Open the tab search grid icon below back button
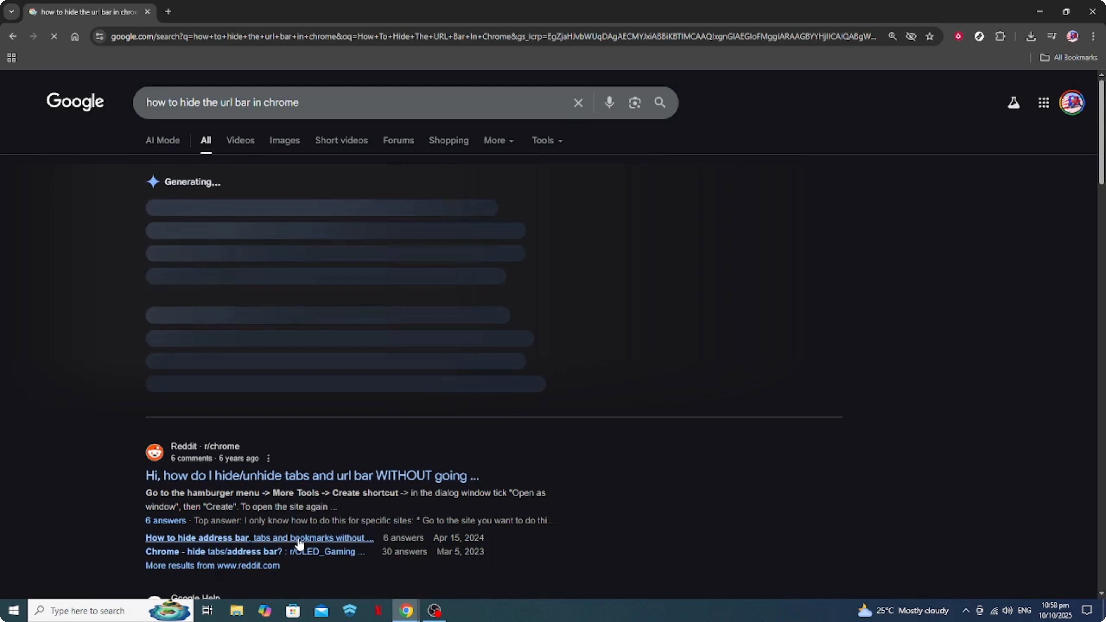 click(x=12, y=57)
